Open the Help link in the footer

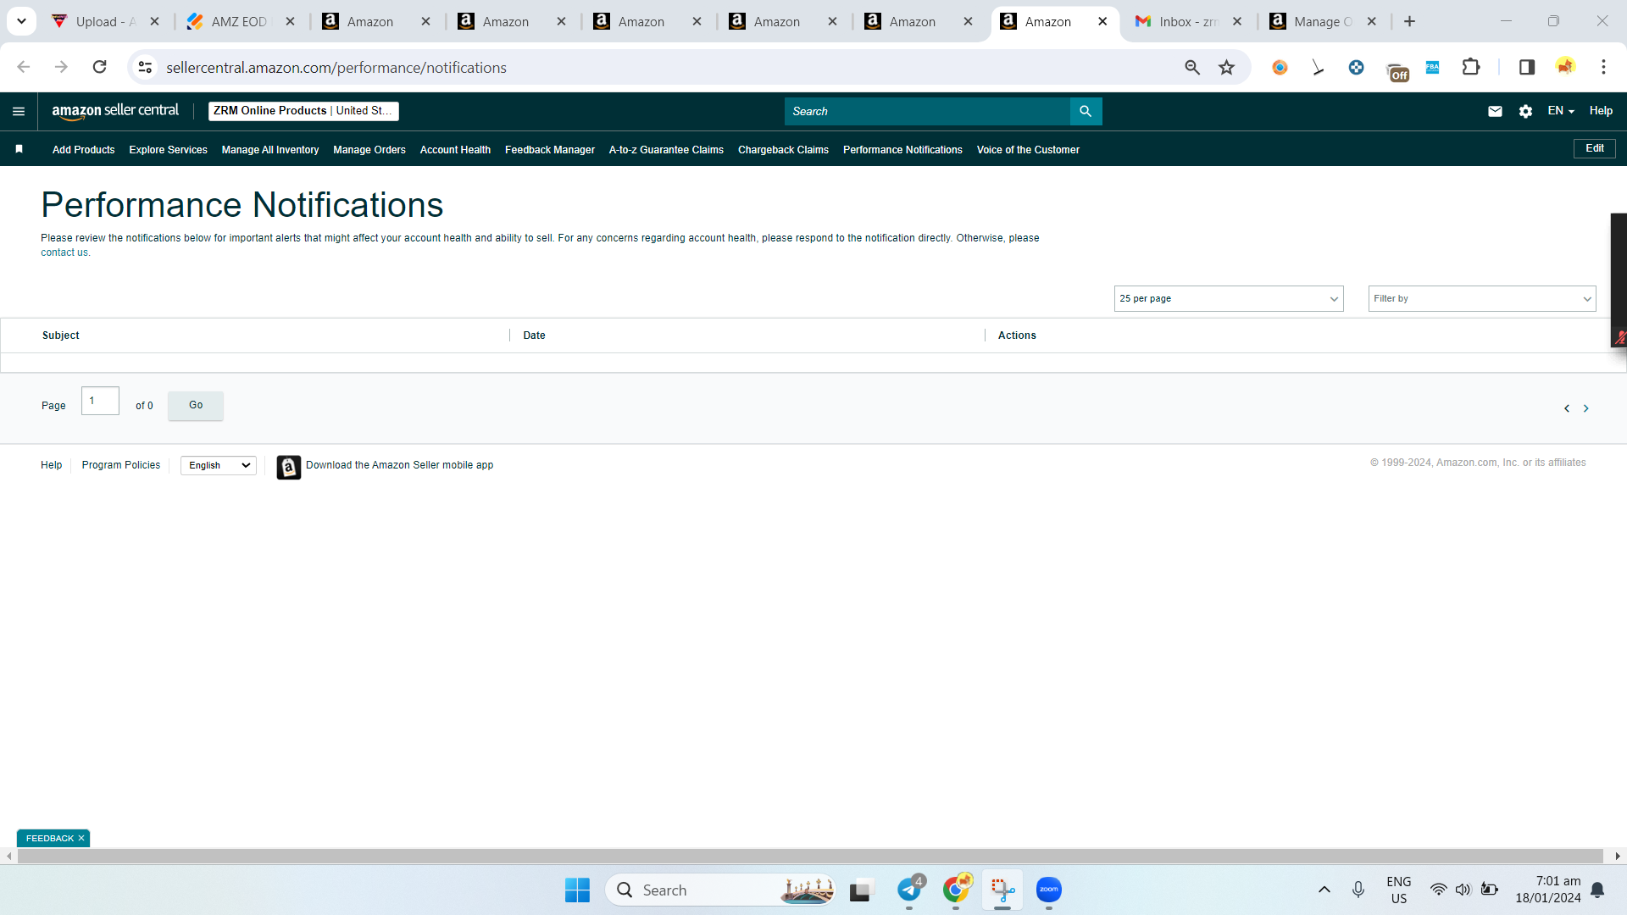click(x=51, y=465)
